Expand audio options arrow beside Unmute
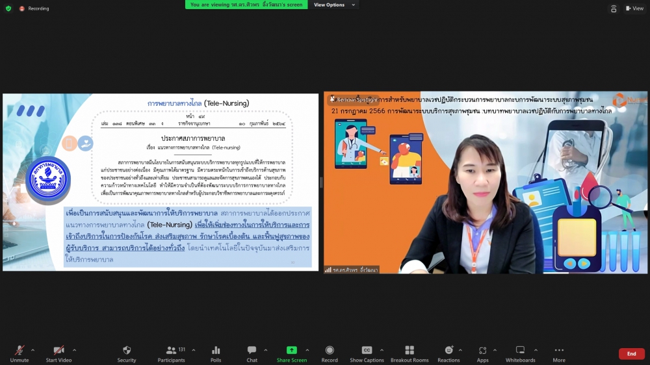 [x=33, y=350]
